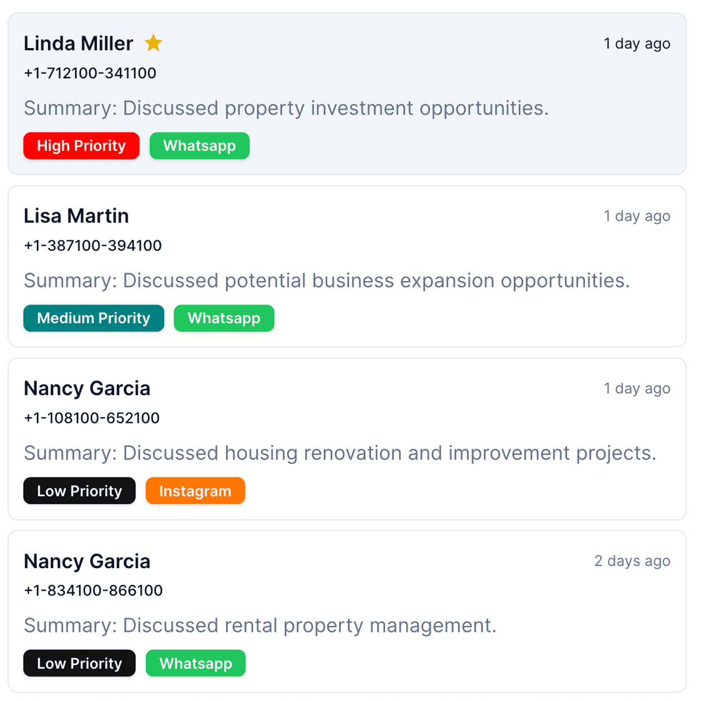Click the Whatsapp tag on the rental property card

195,663
